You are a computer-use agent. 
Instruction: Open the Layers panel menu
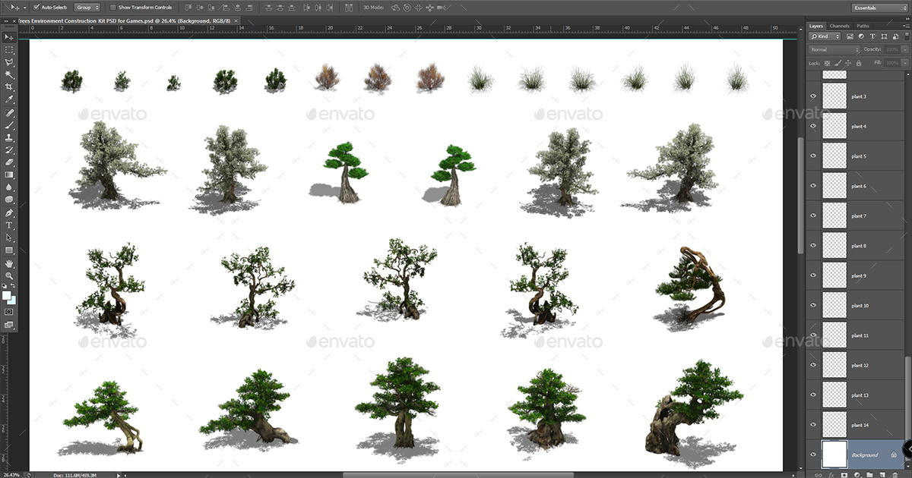pos(907,26)
